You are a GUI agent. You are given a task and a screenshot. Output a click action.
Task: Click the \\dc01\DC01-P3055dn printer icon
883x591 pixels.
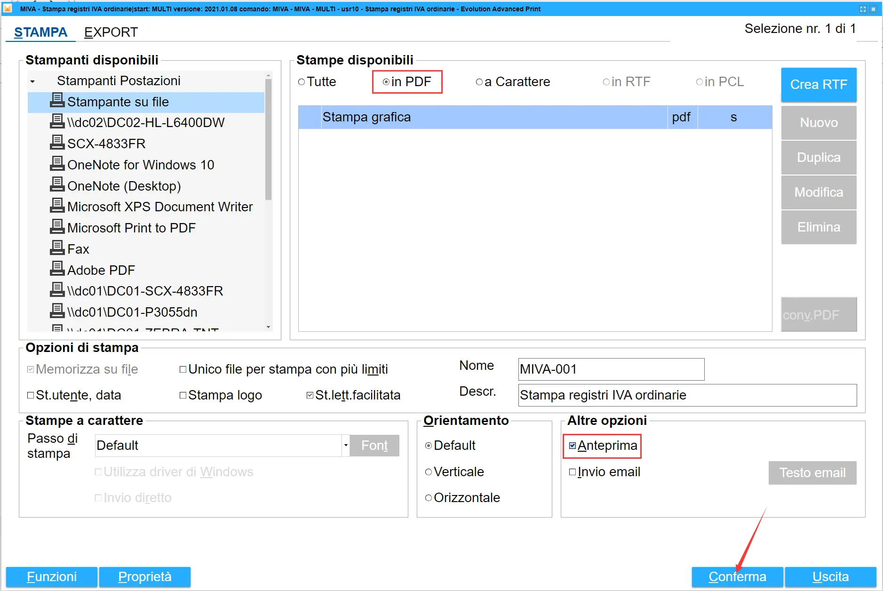coord(57,311)
